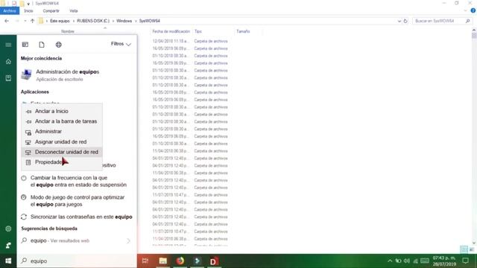Switch to Compartir ribbon tab
This screenshot has width=477, height=268.
(51, 11)
